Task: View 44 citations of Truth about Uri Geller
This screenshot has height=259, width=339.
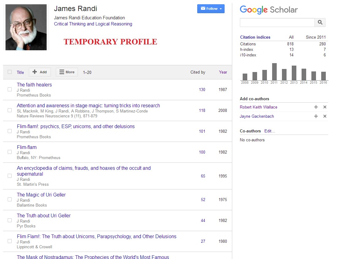Action: [203, 220]
